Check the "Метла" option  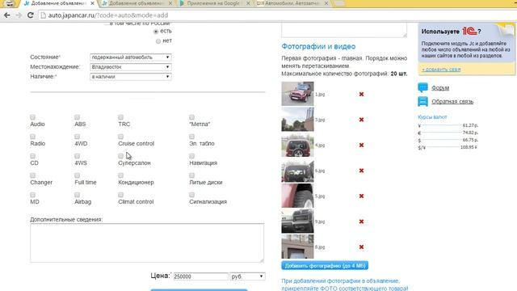click(x=192, y=117)
